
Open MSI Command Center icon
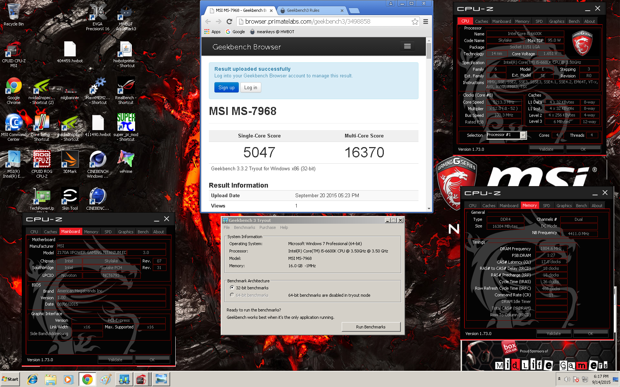14,128
